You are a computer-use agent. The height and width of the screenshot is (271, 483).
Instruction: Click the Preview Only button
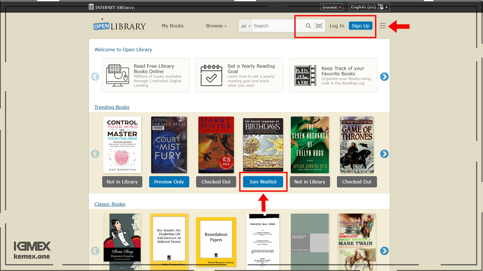(x=169, y=182)
